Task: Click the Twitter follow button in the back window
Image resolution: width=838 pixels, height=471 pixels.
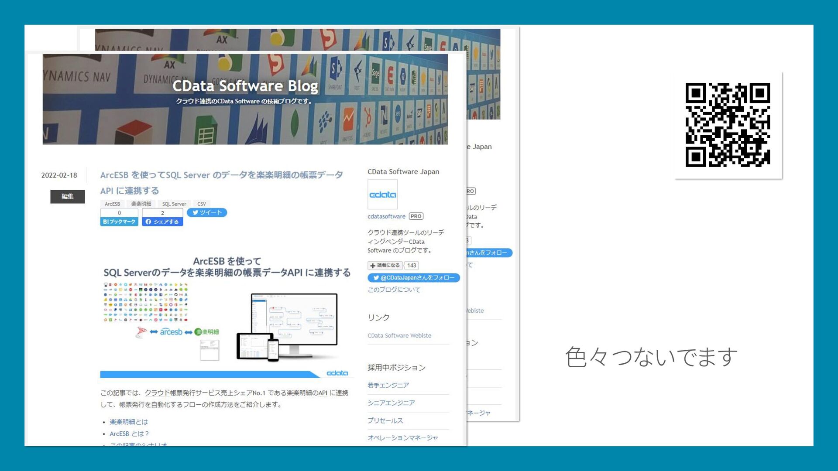Action: [x=489, y=253]
